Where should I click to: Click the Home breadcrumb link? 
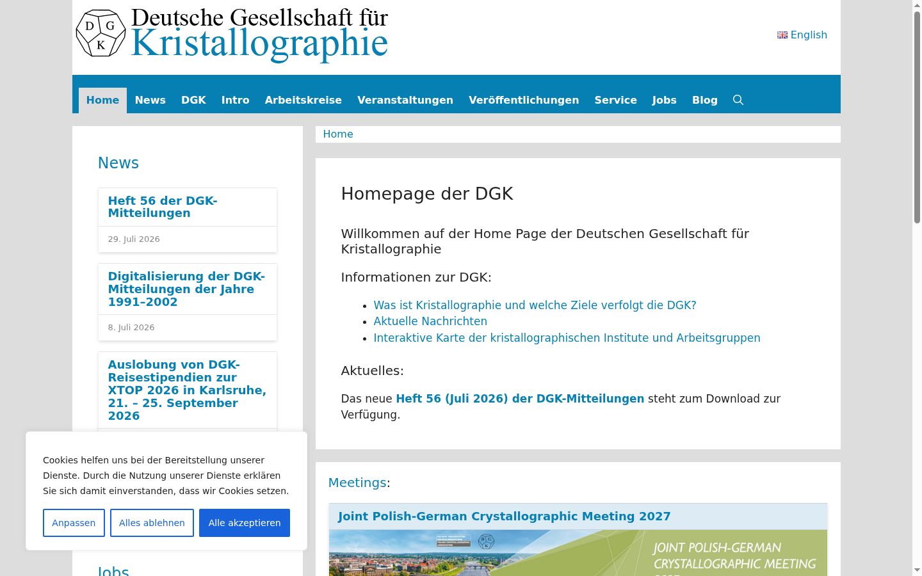(338, 134)
